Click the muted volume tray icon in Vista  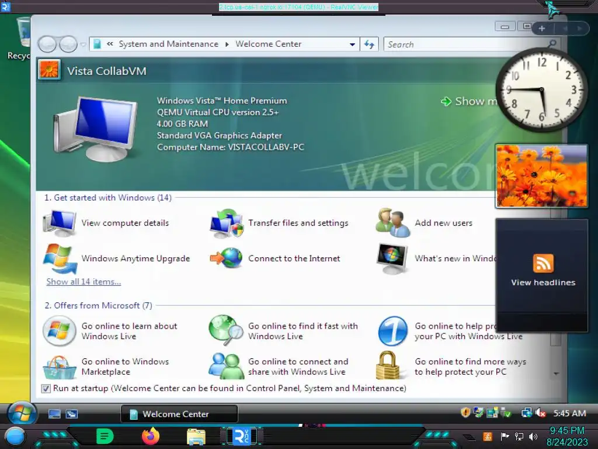click(540, 413)
